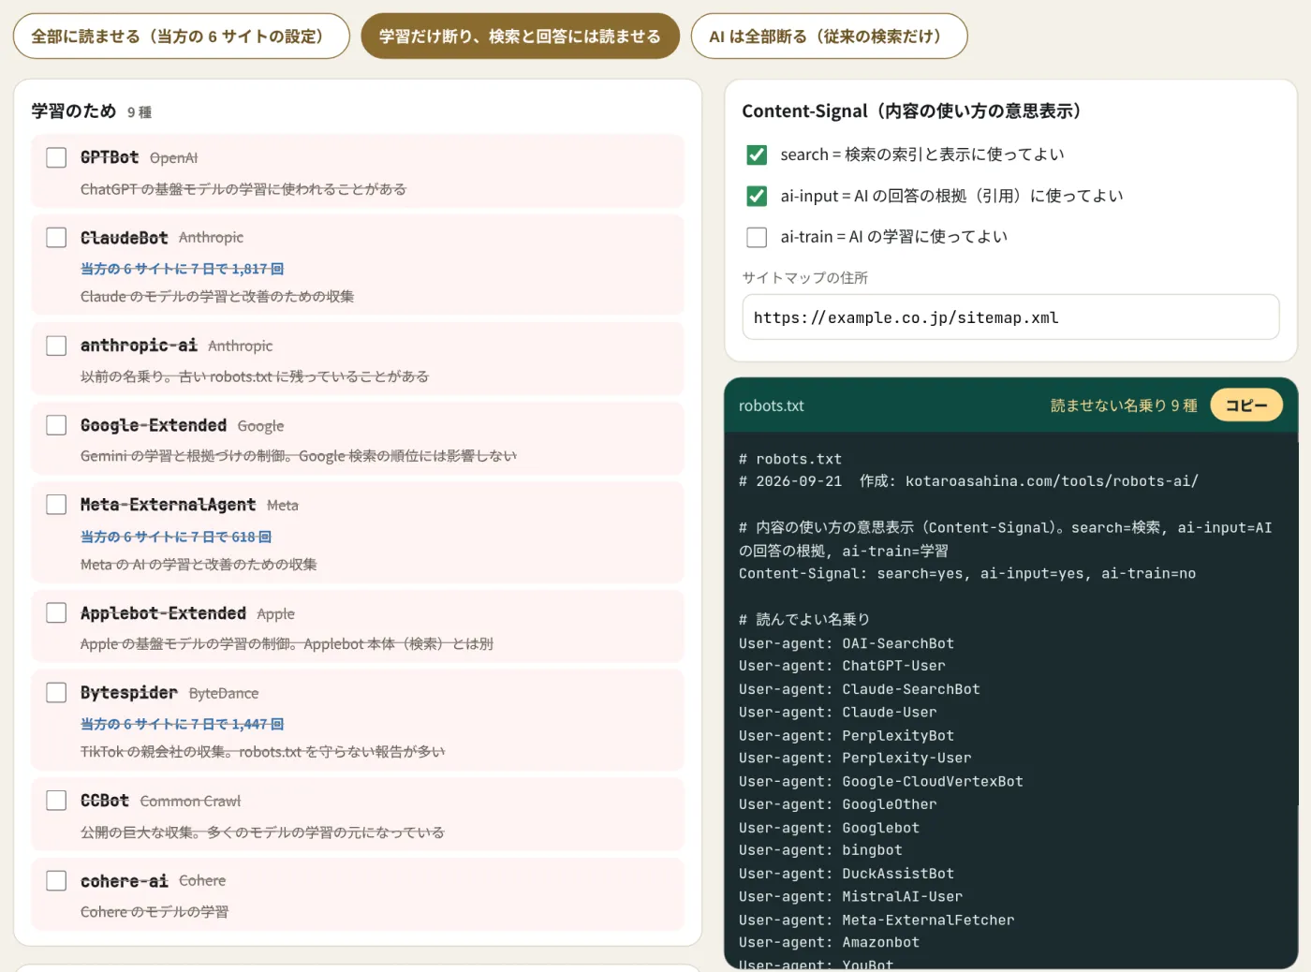Click the コピー button for robots.txt

[x=1246, y=405]
